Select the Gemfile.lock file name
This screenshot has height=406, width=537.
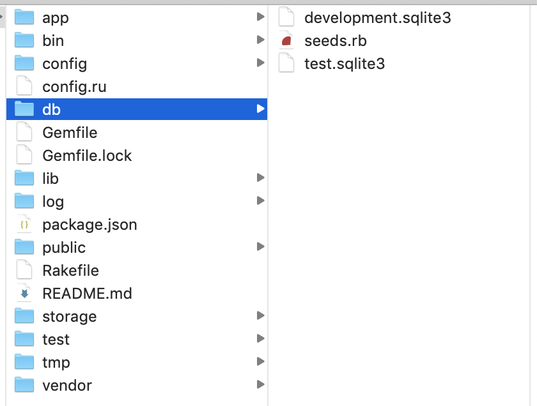click(x=87, y=156)
